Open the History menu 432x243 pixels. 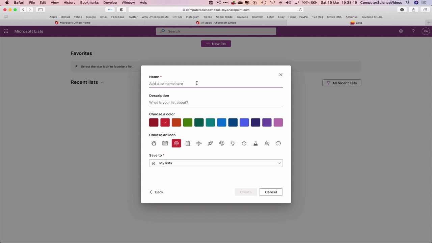click(70, 3)
